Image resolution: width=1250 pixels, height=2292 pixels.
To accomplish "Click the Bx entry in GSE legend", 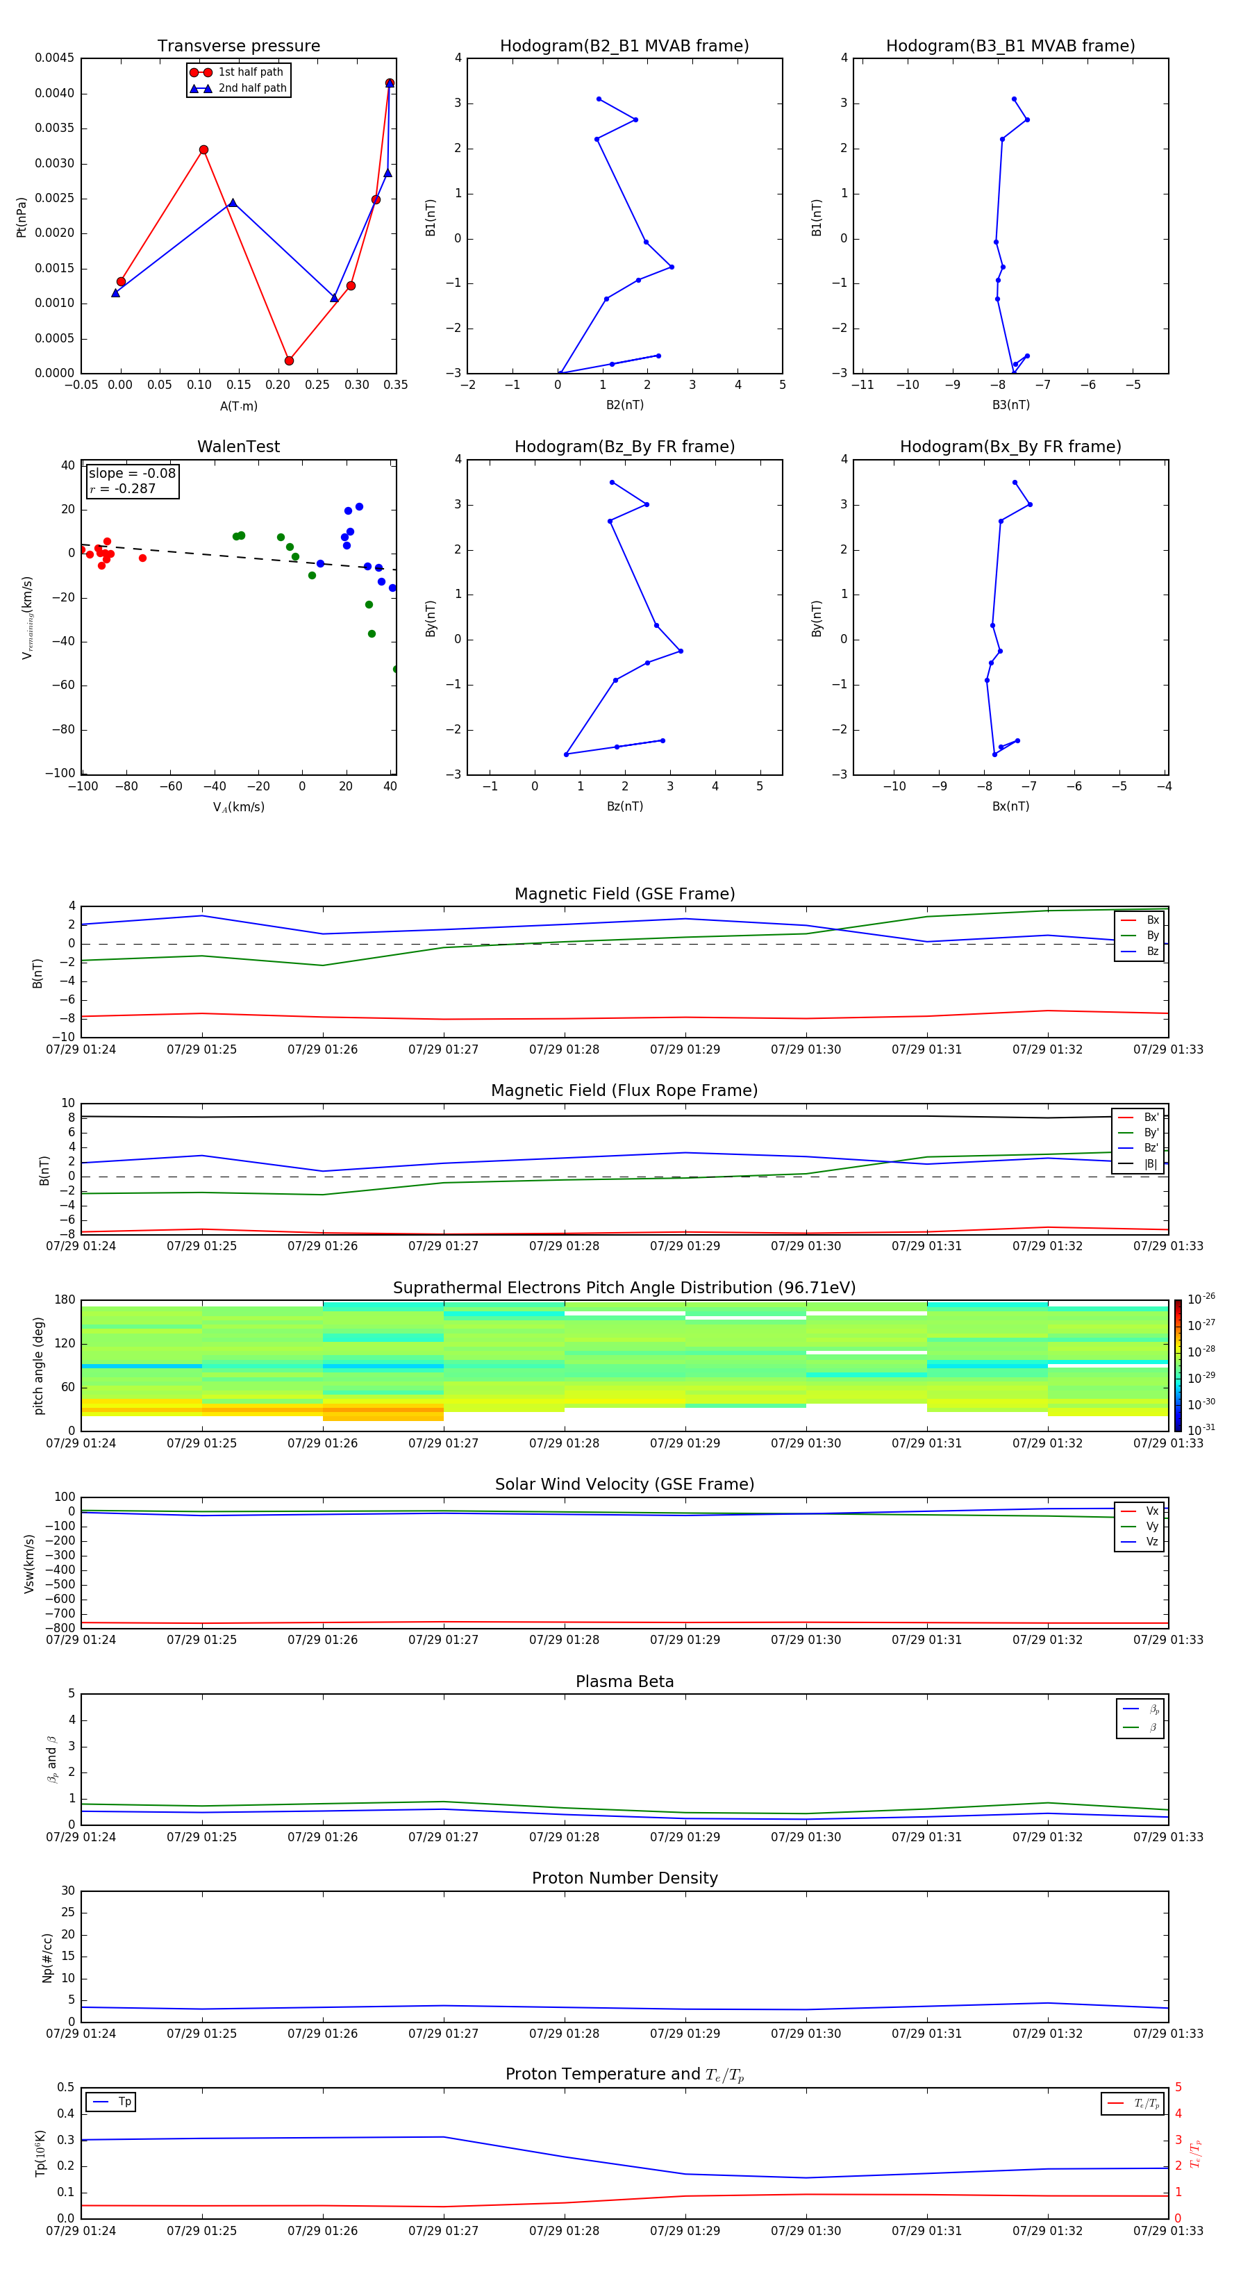I will (1140, 920).
